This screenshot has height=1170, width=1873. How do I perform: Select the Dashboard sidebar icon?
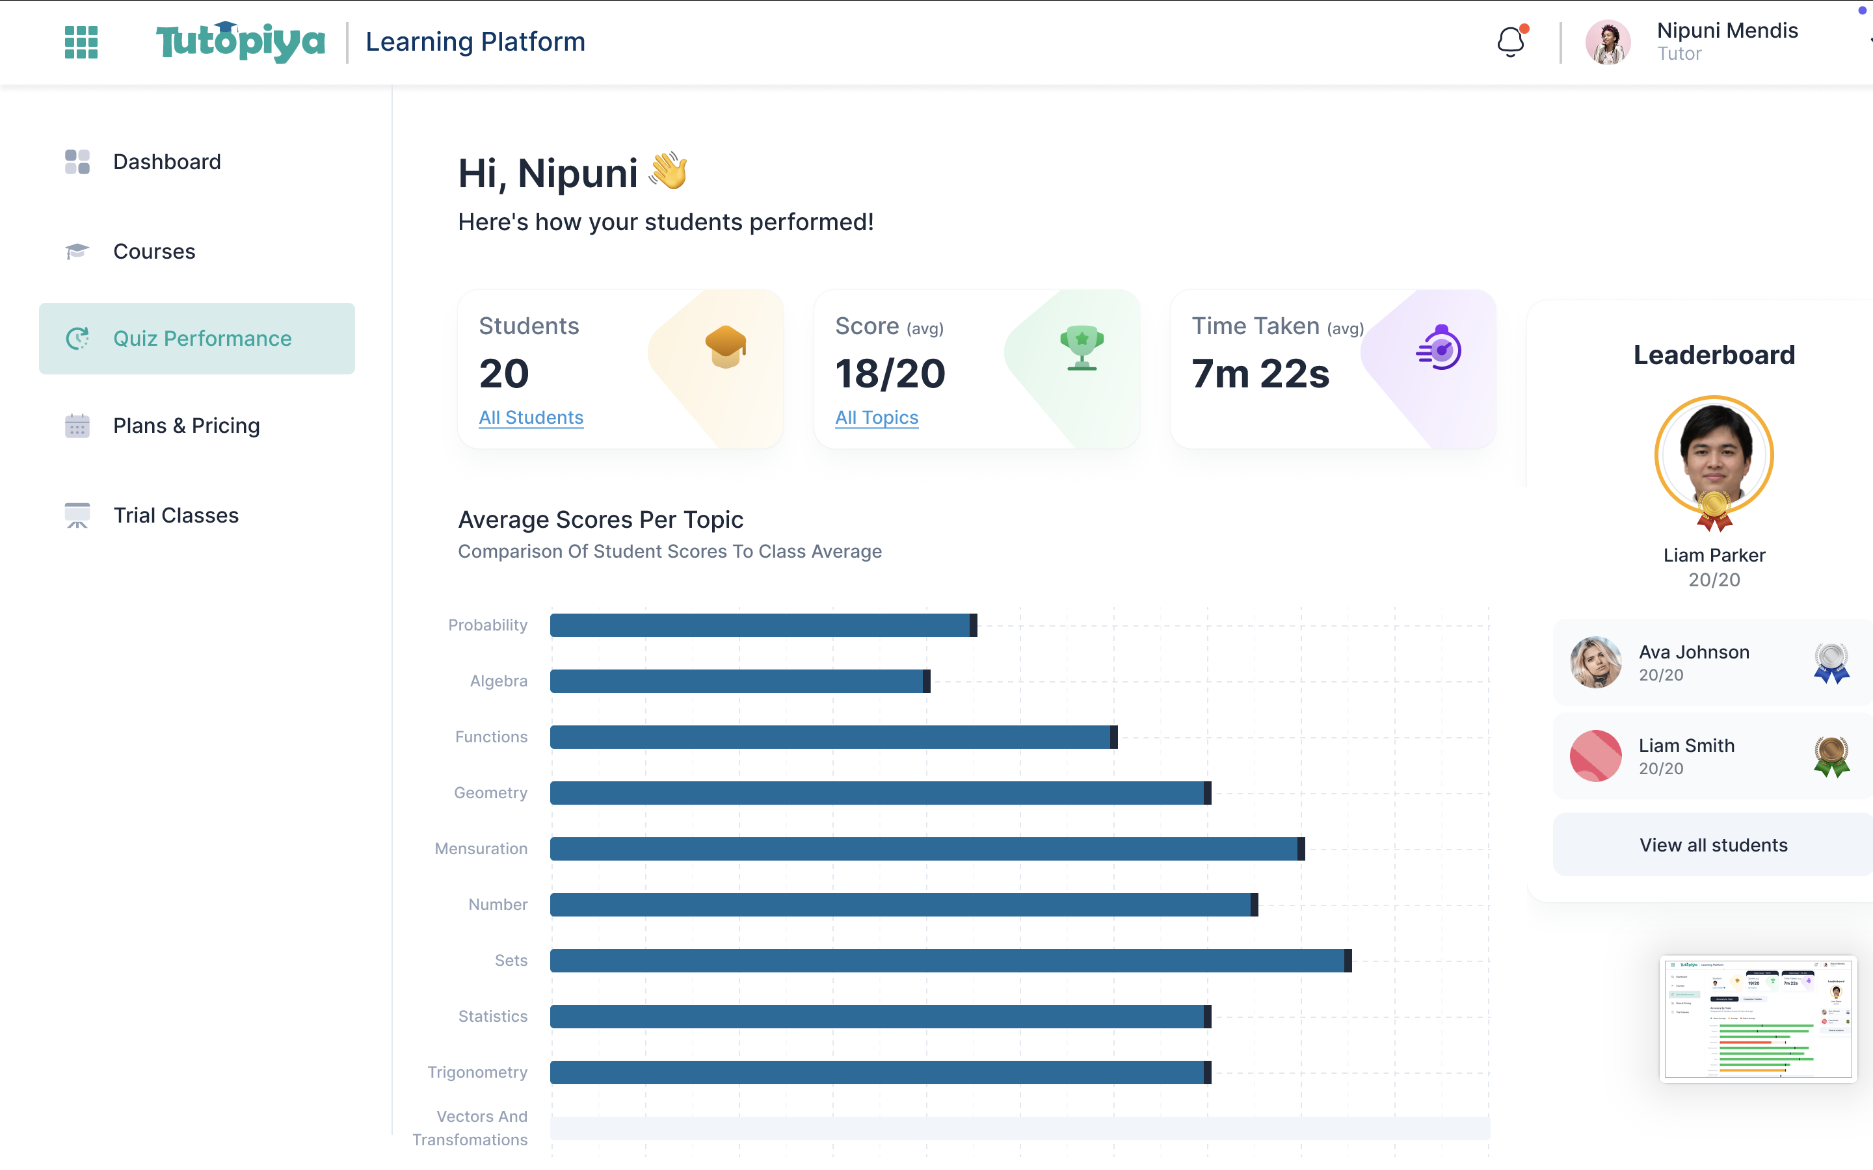click(x=77, y=161)
